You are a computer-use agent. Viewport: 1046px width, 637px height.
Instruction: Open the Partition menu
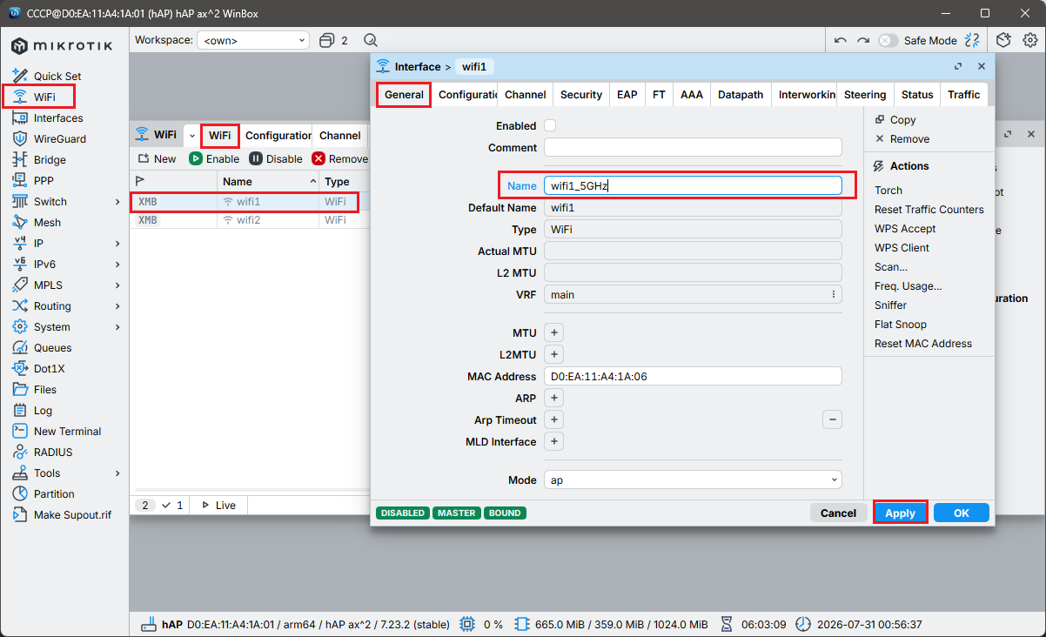pyautogui.click(x=54, y=494)
